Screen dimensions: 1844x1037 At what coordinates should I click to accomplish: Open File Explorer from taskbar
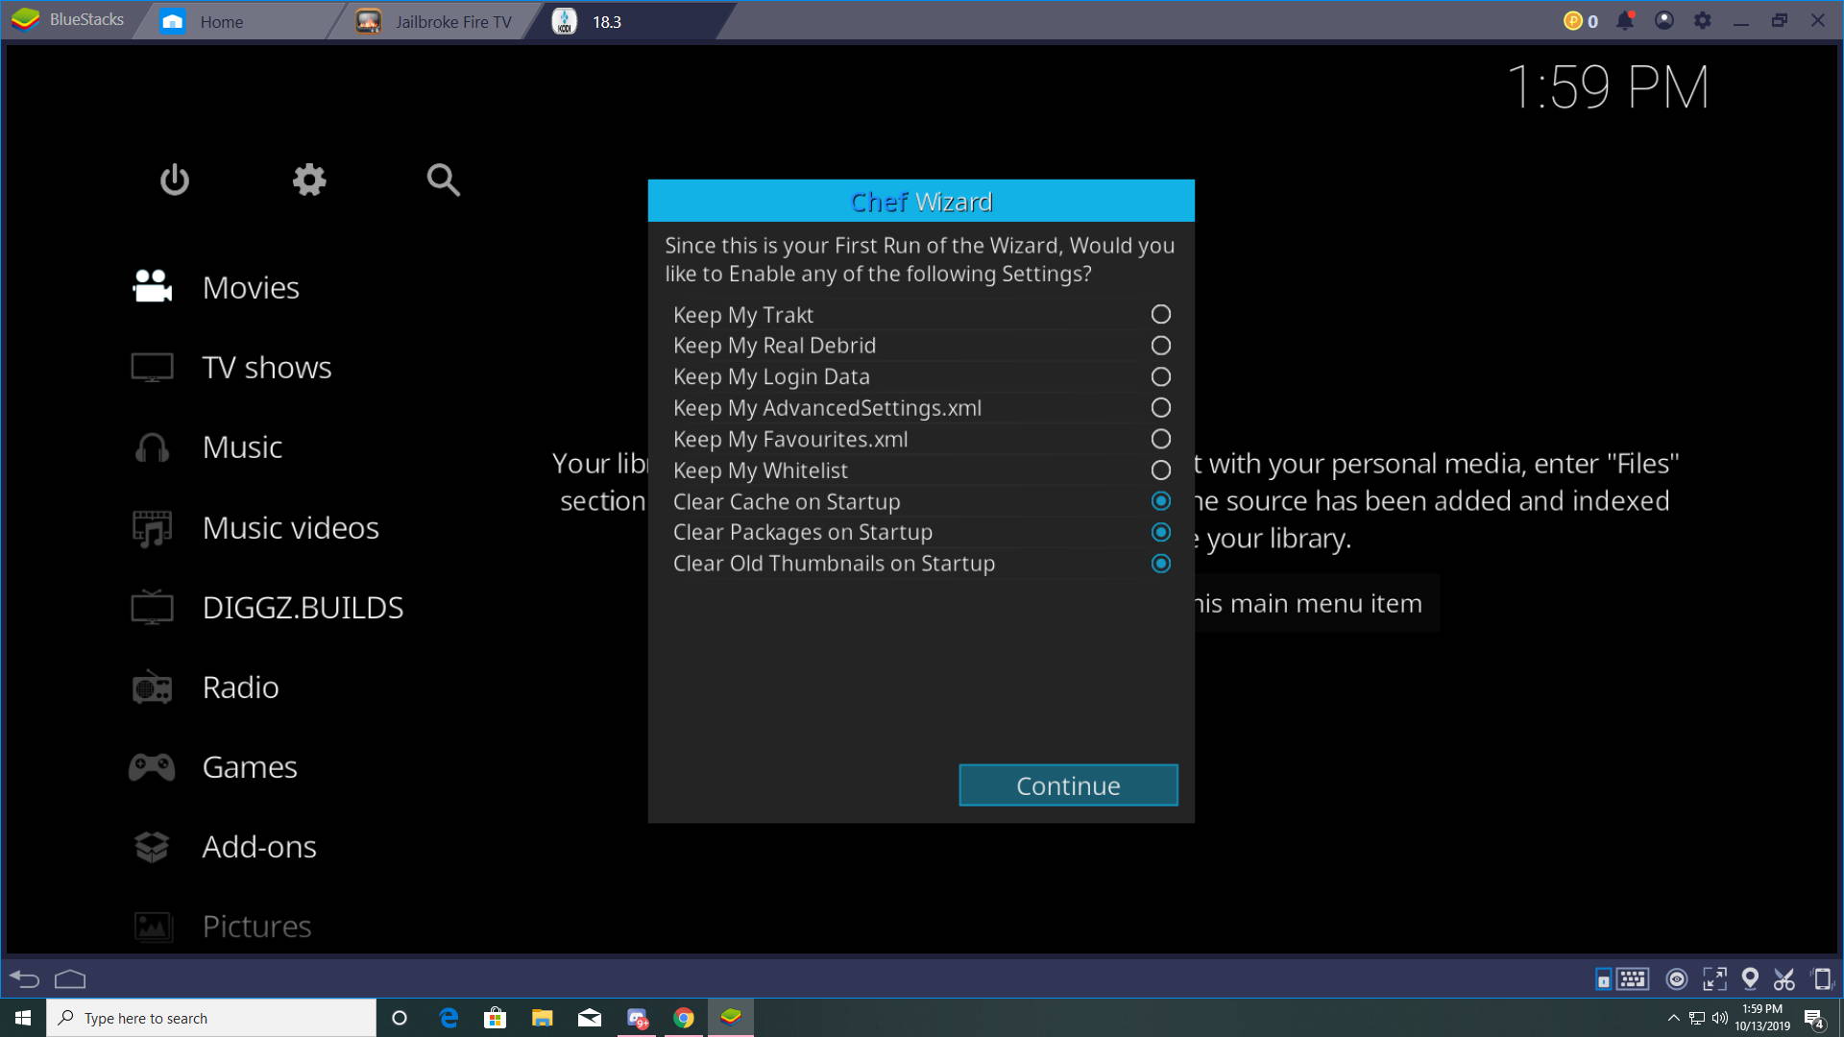click(542, 1018)
